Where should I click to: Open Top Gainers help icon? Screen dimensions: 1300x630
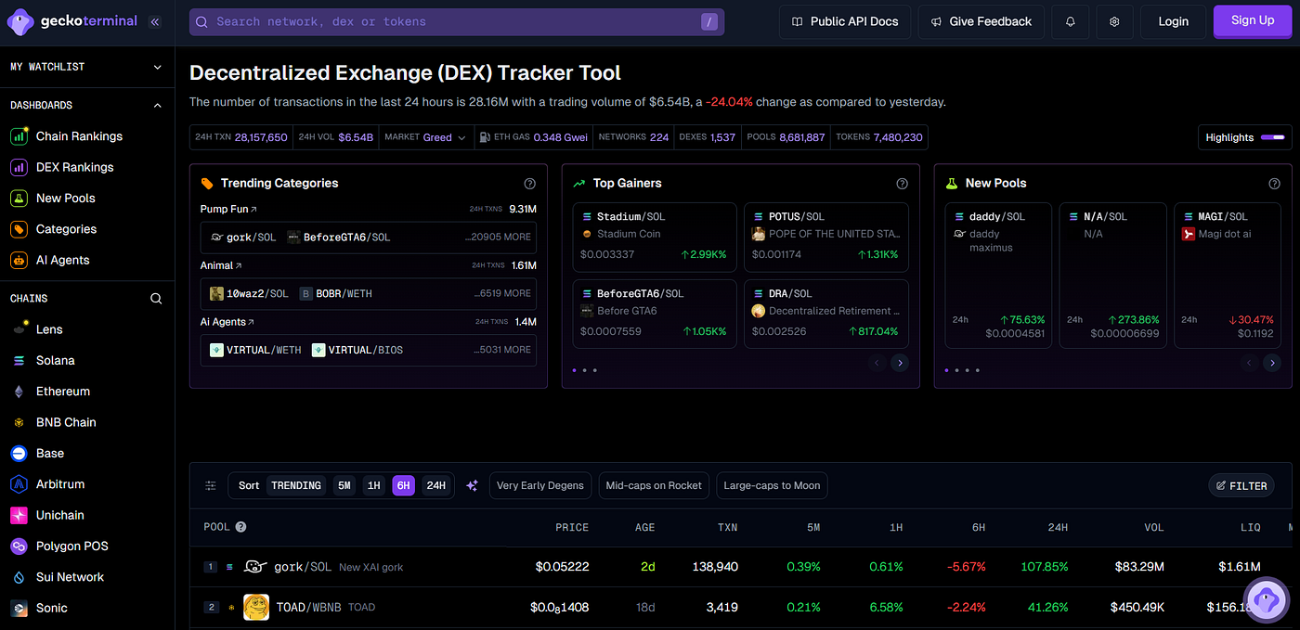click(x=902, y=184)
